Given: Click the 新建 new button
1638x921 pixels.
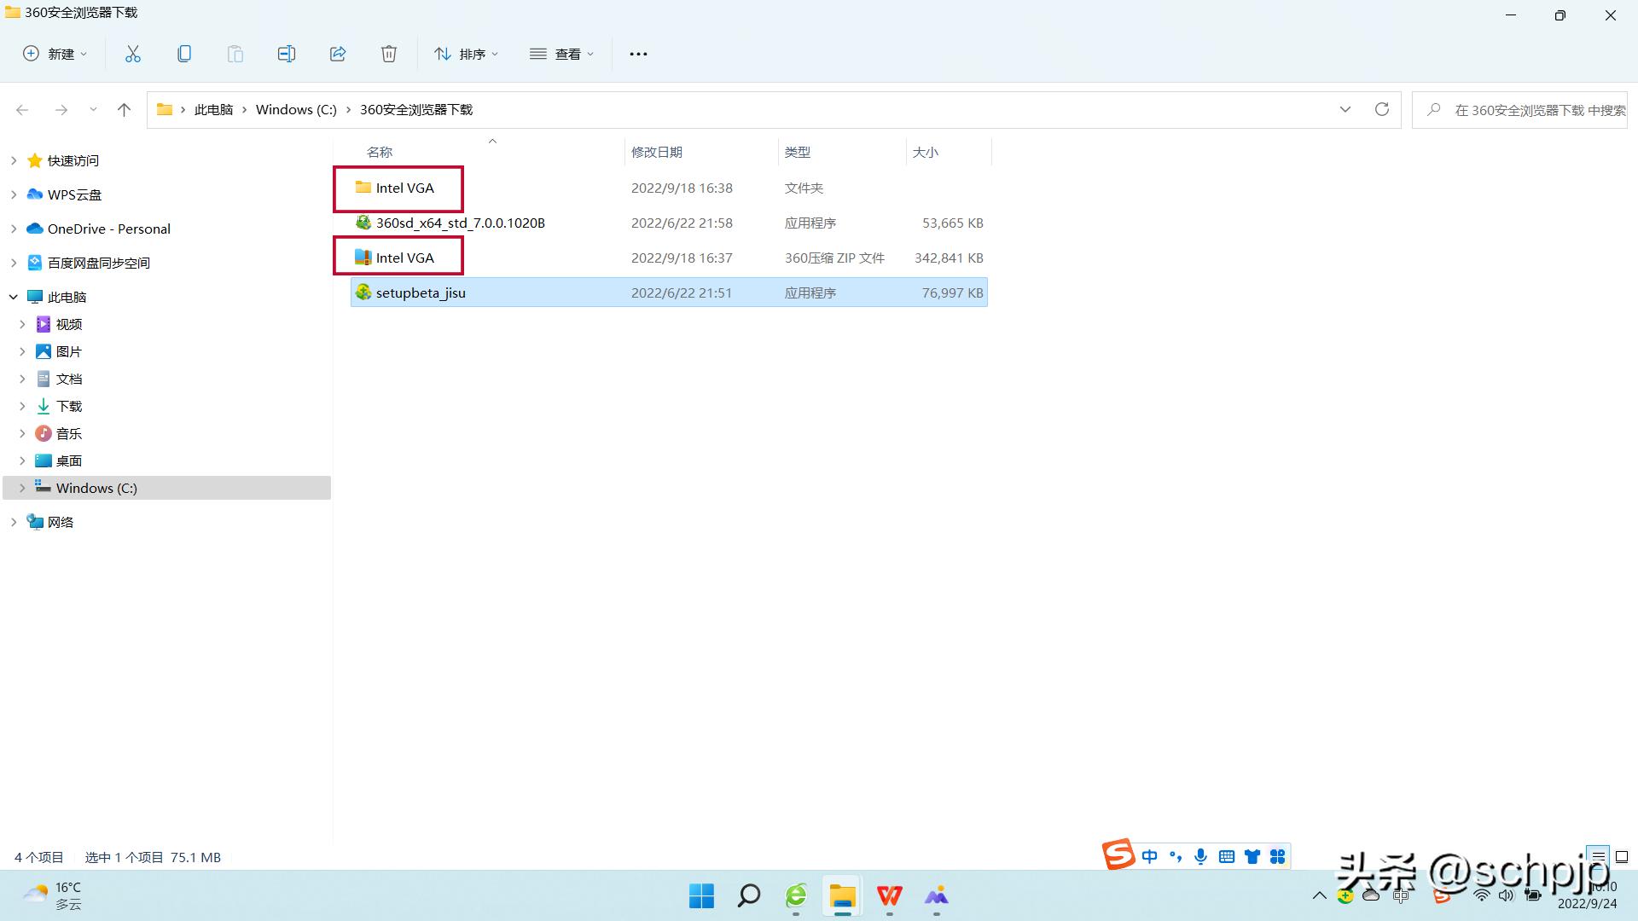Looking at the screenshot, I should (55, 54).
